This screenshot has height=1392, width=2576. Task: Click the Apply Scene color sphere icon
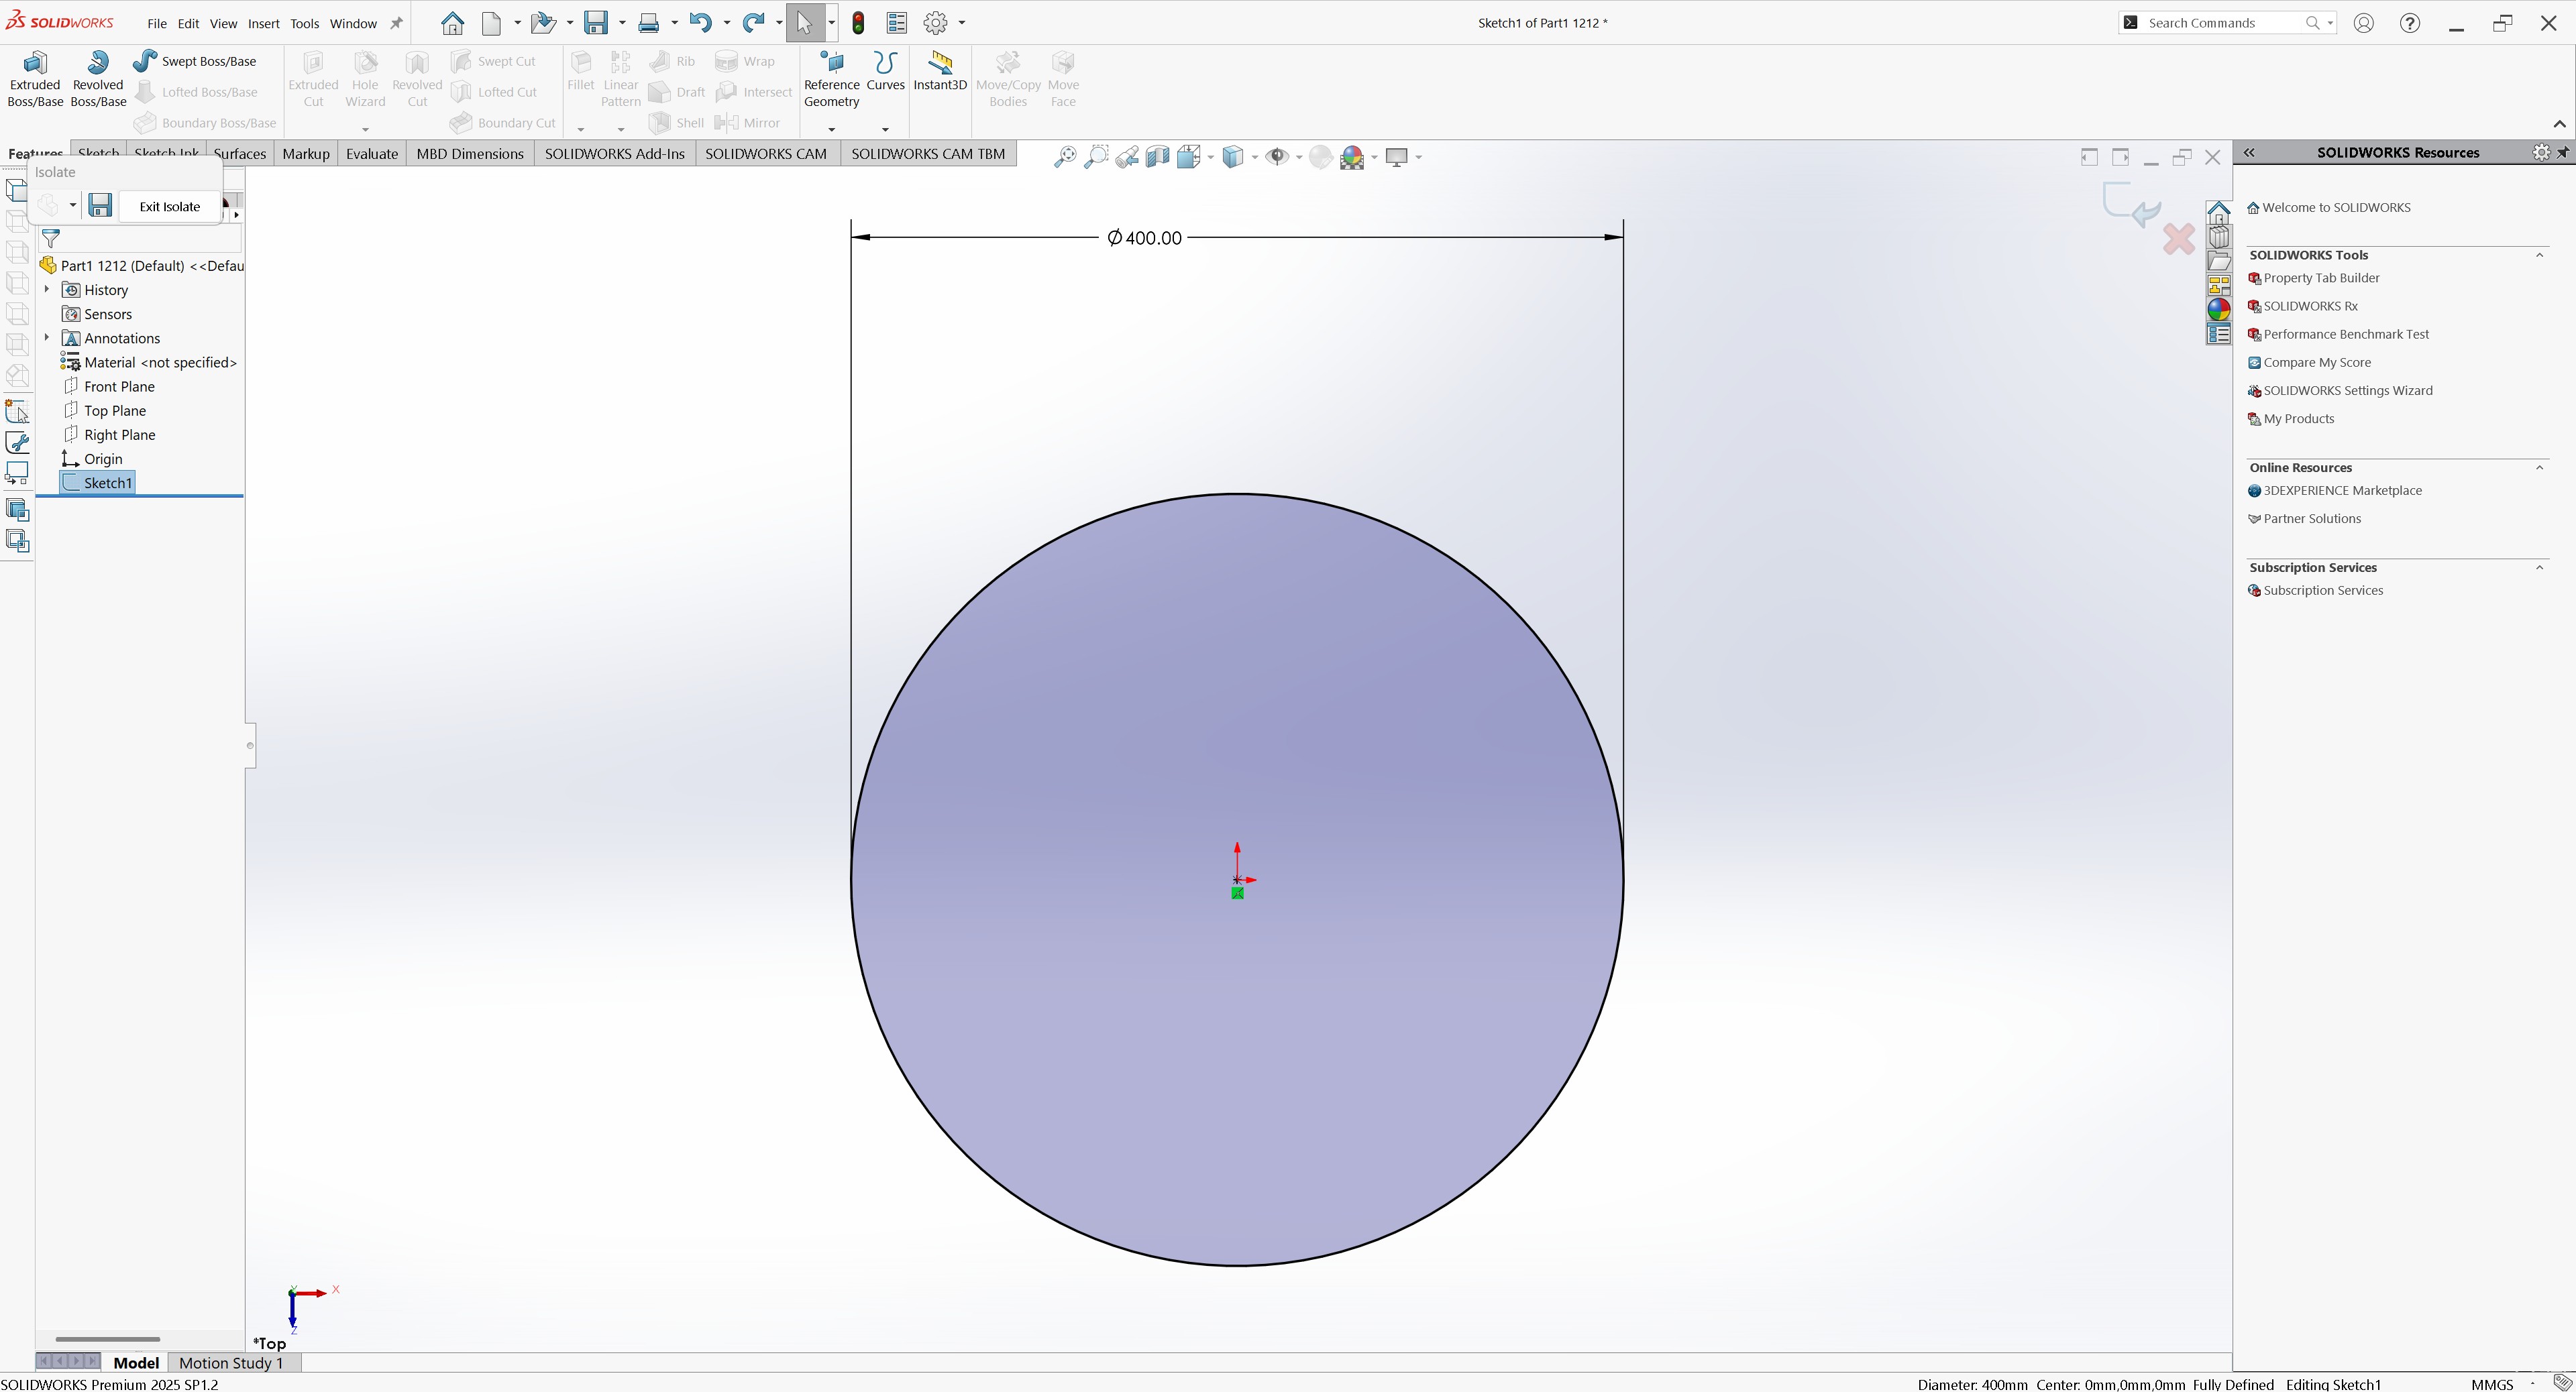(x=1352, y=157)
